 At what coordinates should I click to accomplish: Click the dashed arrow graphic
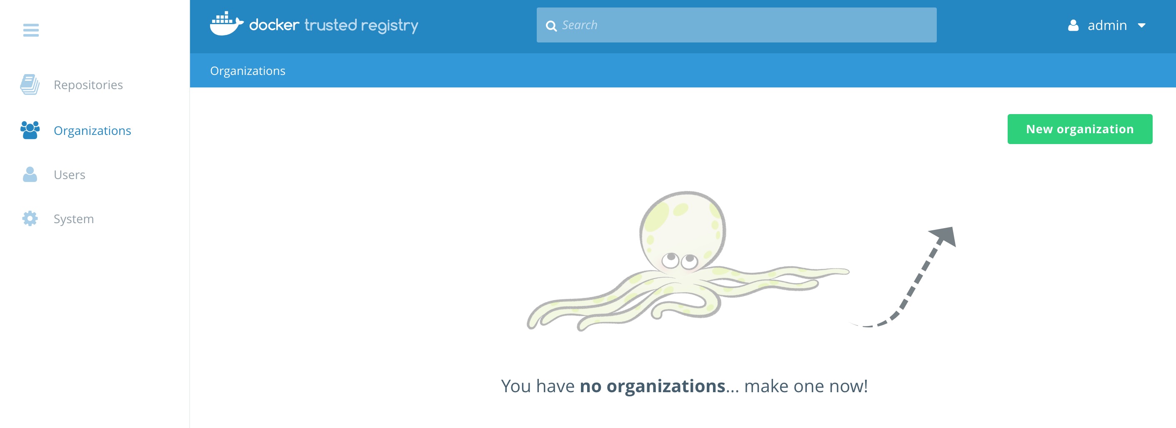click(903, 276)
